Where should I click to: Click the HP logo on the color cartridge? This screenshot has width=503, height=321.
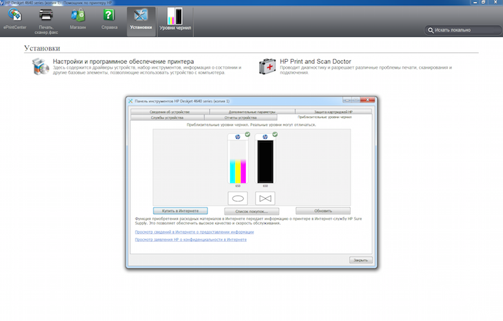point(238,137)
